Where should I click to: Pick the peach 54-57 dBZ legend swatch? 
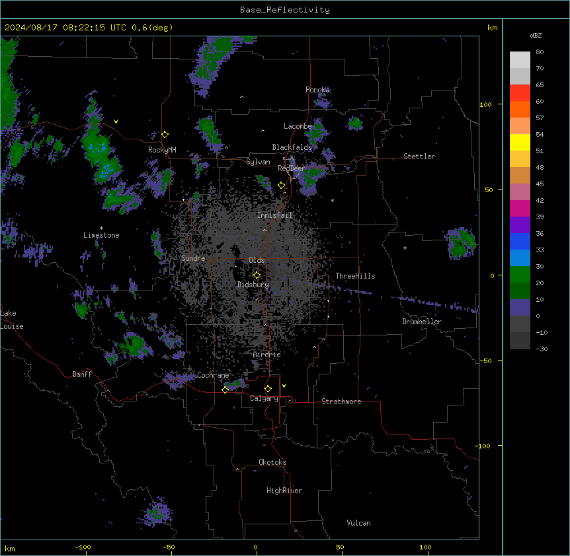(x=520, y=125)
